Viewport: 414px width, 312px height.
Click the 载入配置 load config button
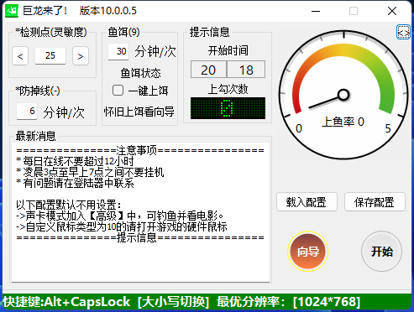(x=307, y=202)
